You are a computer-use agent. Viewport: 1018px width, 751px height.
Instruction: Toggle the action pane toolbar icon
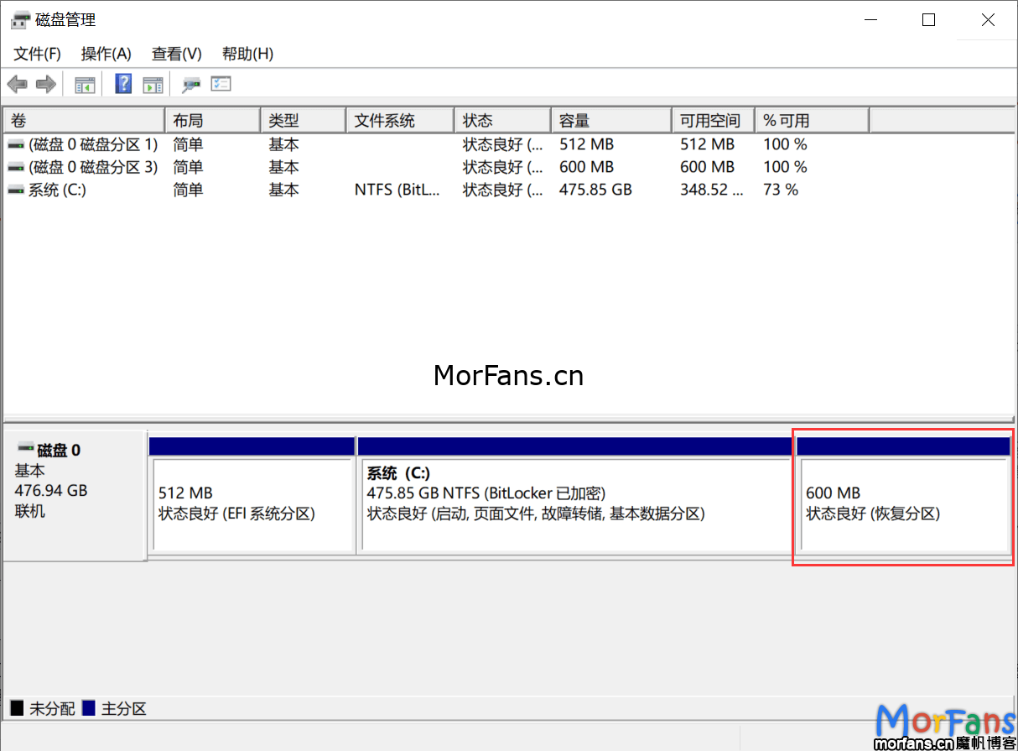pos(153,84)
